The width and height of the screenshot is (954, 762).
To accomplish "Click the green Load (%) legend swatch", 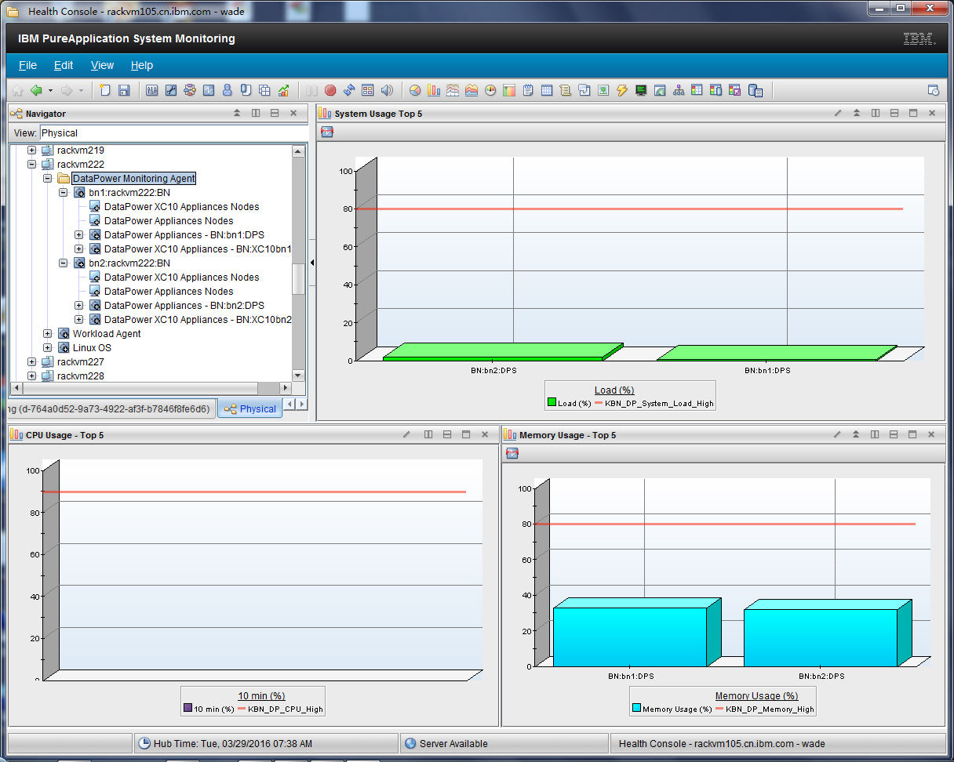I will click(x=552, y=403).
